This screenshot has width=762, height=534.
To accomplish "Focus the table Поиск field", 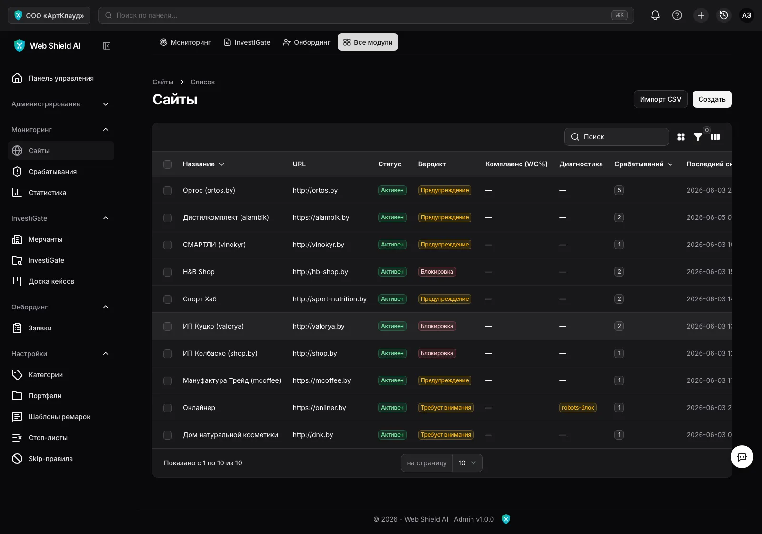I will (x=617, y=137).
